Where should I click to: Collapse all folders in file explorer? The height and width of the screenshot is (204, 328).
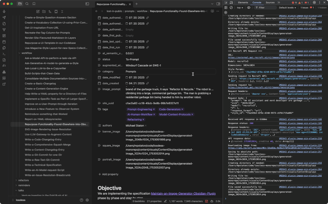[x=62, y=12]
